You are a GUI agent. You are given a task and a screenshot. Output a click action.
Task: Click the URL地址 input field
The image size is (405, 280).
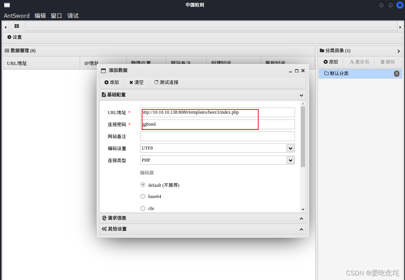pyautogui.click(x=218, y=112)
